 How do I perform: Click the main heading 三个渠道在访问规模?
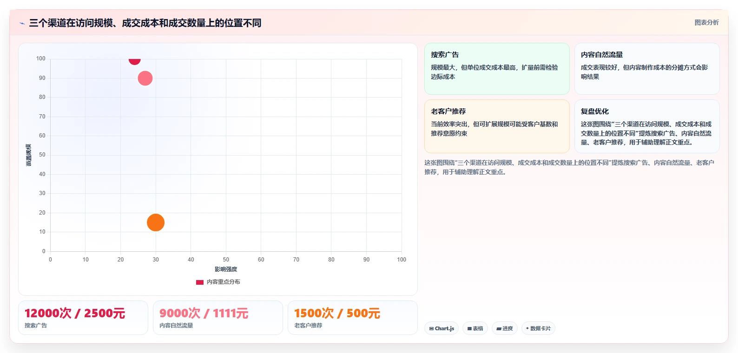point(145,23)
